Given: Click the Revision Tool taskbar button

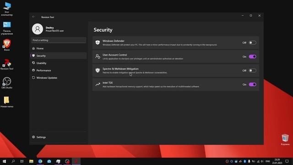Looking at the screenshot, I should click(x=76, y=161).
